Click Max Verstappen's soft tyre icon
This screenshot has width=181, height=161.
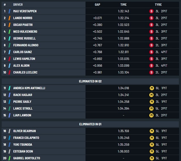click(151, 11)
